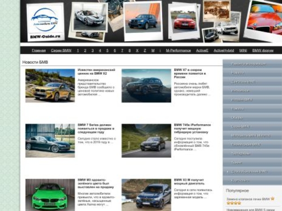This screenshot has height=211, width=282.
Task: Select series 5 in navigation bar
Action: pyautogui.click(x=107, y=51)
